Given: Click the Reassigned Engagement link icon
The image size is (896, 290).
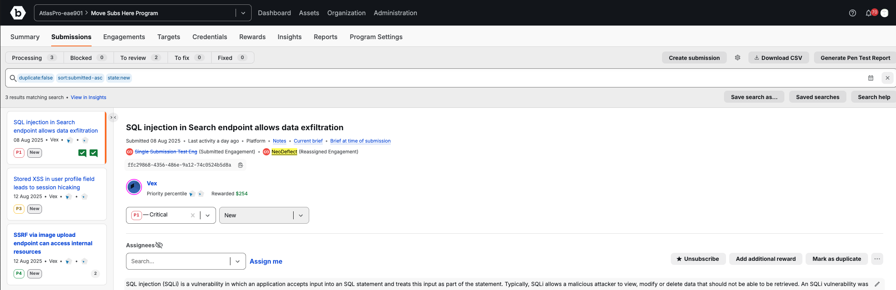Looking at the screenshot, I should click(x=266, y=152).
